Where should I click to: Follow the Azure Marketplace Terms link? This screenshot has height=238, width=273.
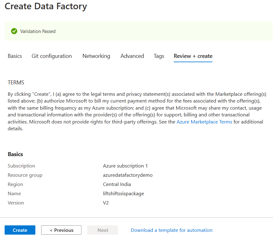pos(204,122)
